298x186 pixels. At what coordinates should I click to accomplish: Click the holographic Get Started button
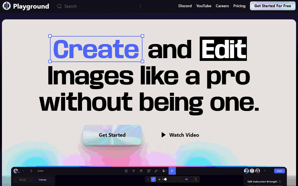pos(112,135)
